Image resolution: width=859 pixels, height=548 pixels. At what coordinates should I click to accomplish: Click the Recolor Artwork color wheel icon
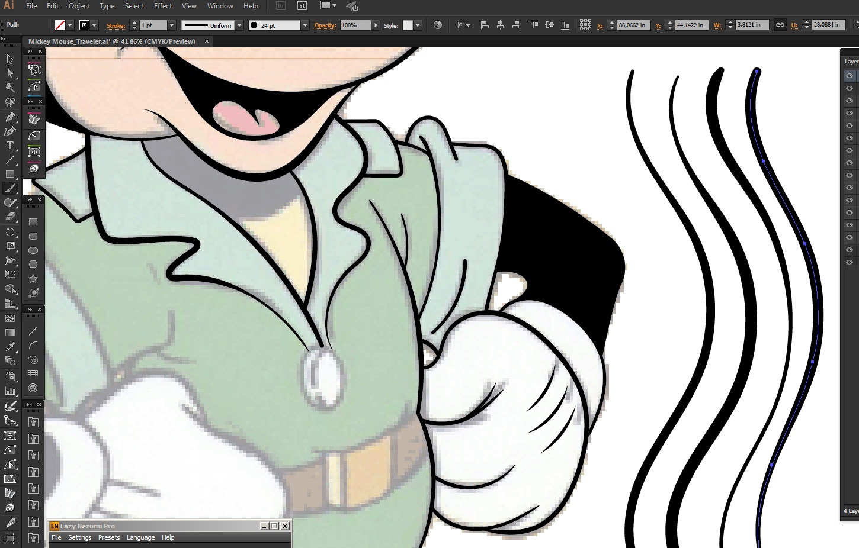pos(438,25)
